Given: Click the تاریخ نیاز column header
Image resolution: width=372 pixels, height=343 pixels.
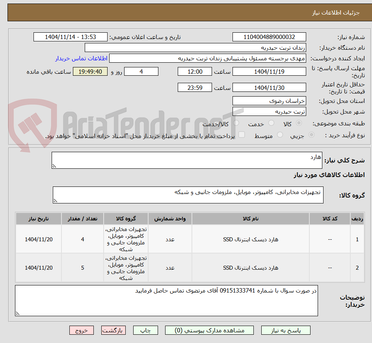Looking at the screenshot, I should [x=39, y=219].
